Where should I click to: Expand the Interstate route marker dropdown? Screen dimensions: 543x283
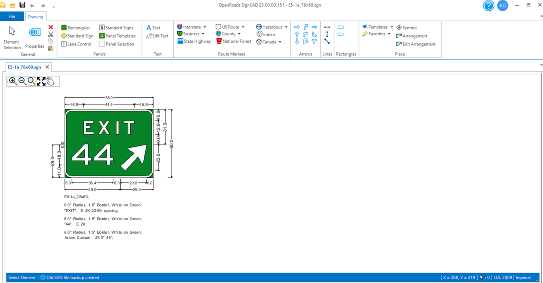coord(205,27)
